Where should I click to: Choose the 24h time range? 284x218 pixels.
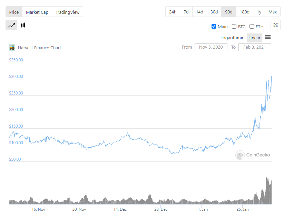(173, 12)
